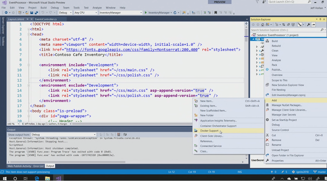Click the Save All toolbar icon
Image resolution: width=327 pixels, height=181 pixels.
point(36,13)
